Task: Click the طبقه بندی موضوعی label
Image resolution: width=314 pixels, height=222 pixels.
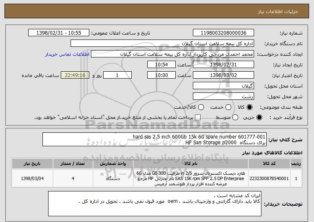Action: tap(281, 108)
